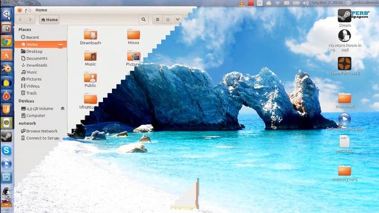
Task: Open the blue media player dock icon
Action: click(7, 164)
